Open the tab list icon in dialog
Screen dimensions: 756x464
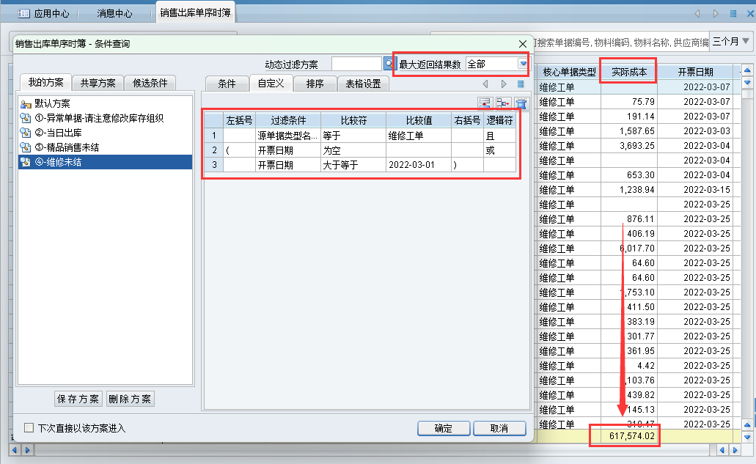521,84
